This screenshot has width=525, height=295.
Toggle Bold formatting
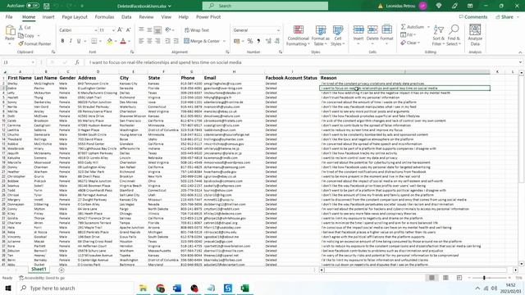point(62,41)
